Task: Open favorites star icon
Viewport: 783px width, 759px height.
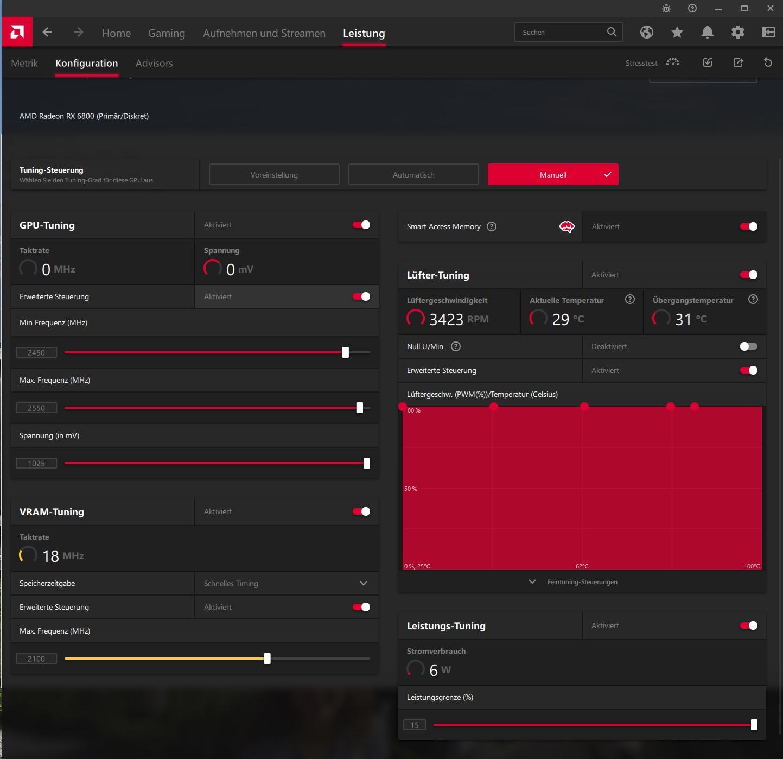Action: tap(677, 32)
